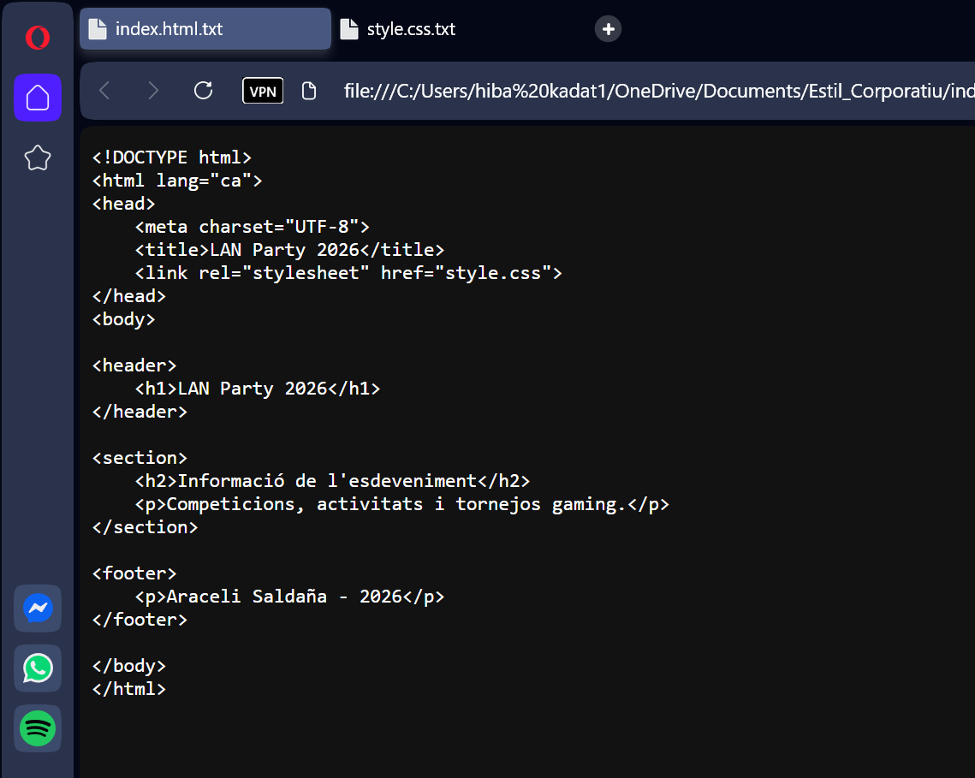Launch Messenger from the sidebar
The width and height of the screenshot is (975, 778).
[x=38, y=609]
